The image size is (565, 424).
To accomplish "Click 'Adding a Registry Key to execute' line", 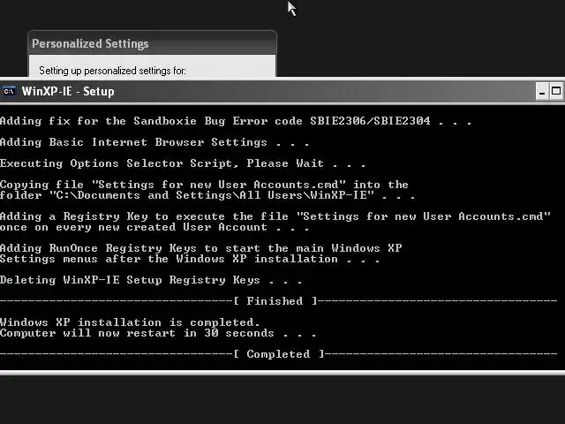I will coord(275,216).
